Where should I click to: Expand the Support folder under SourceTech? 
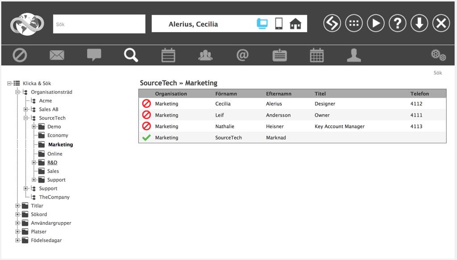(x=34, y=180)
